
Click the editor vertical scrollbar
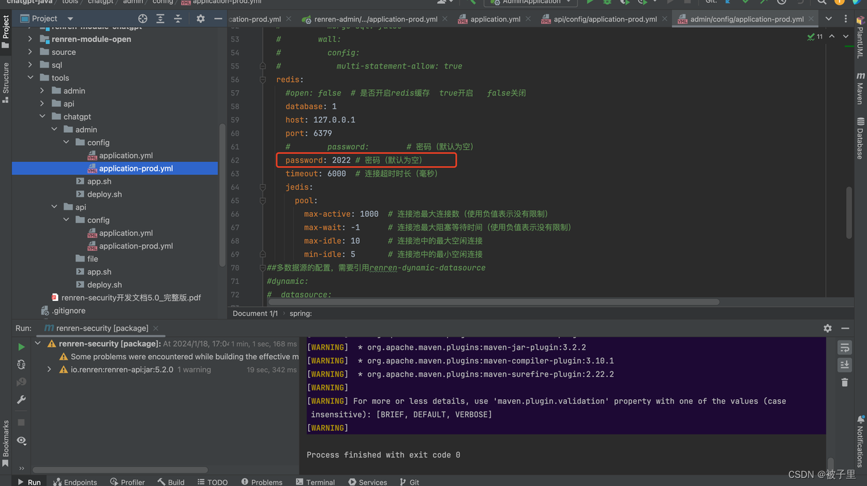(x=849, y=213)
